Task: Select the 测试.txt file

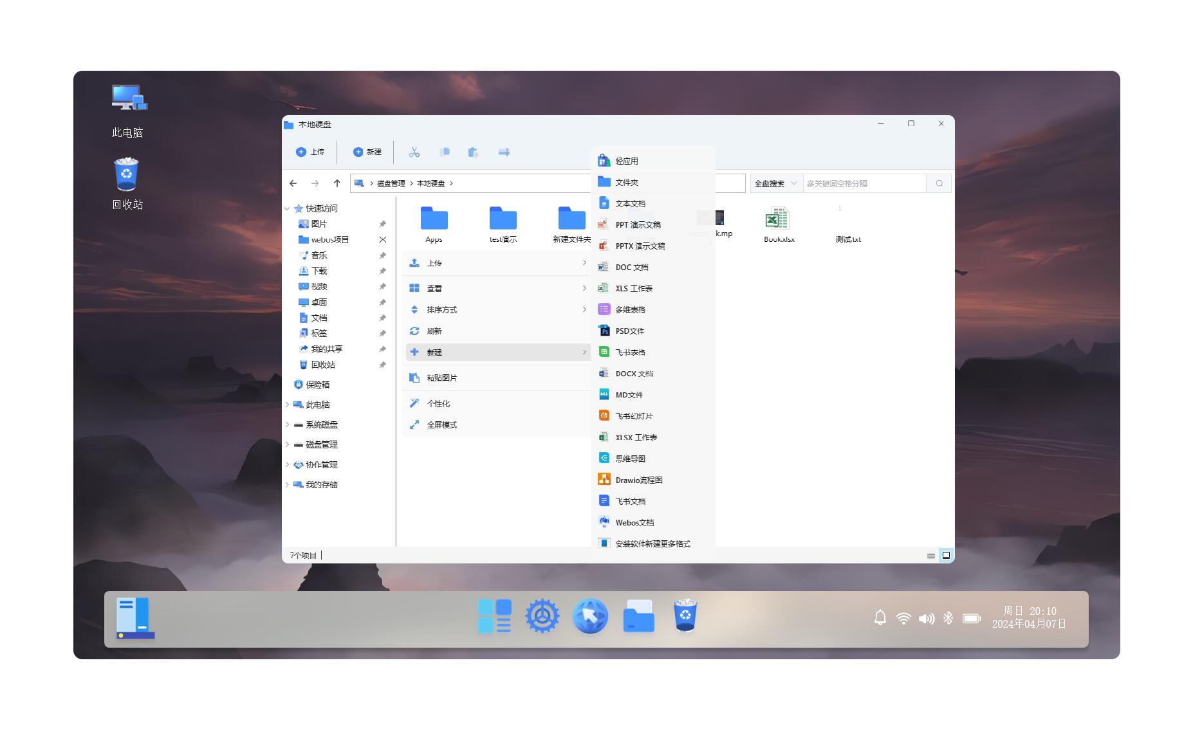Action: (847, 224)
